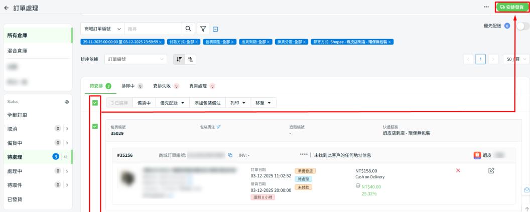This screenshot has height=212, width=530.
Task: Expand the 列印 dropdown
Action: (x=238, y=103)
